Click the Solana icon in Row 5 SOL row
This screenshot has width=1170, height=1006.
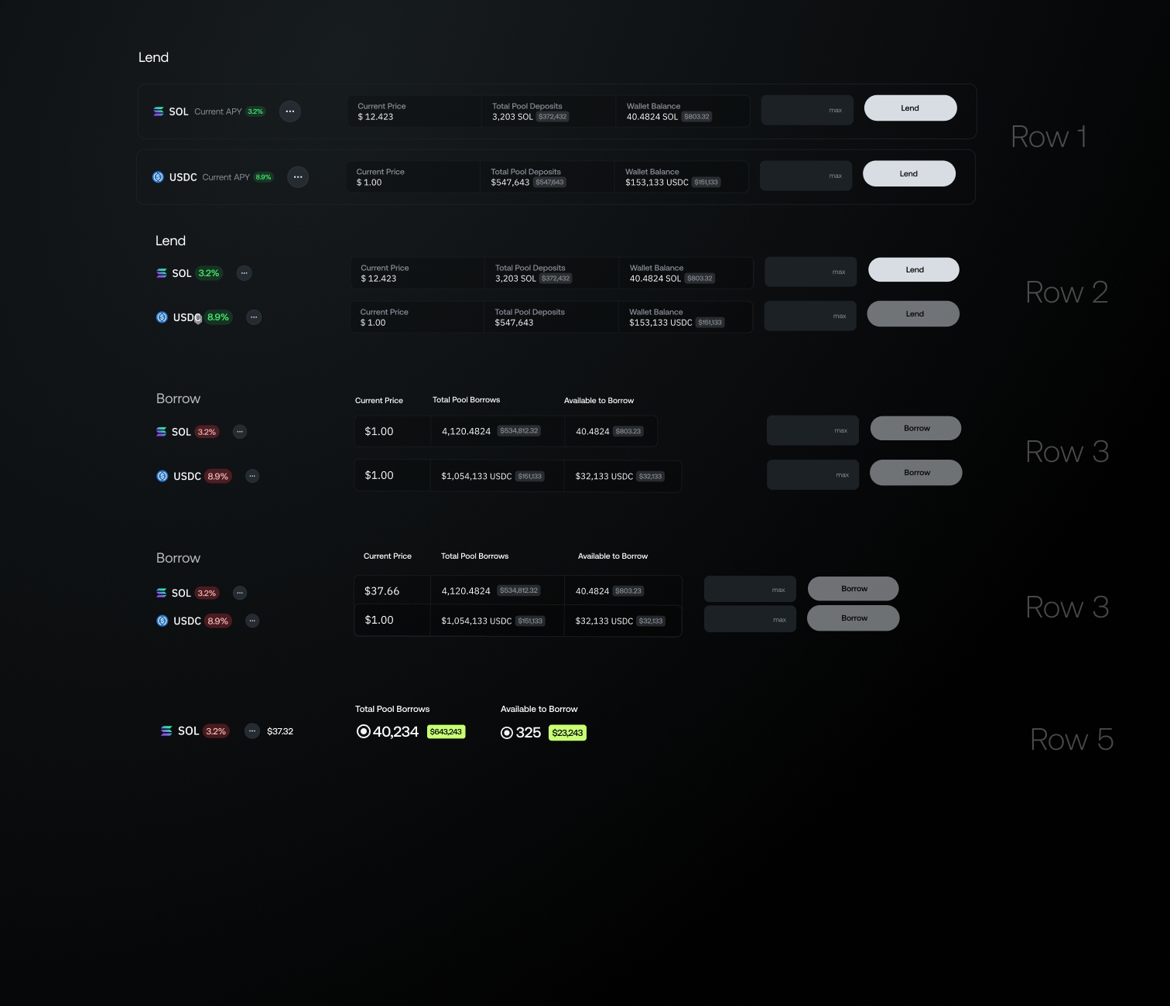point(166,731)
